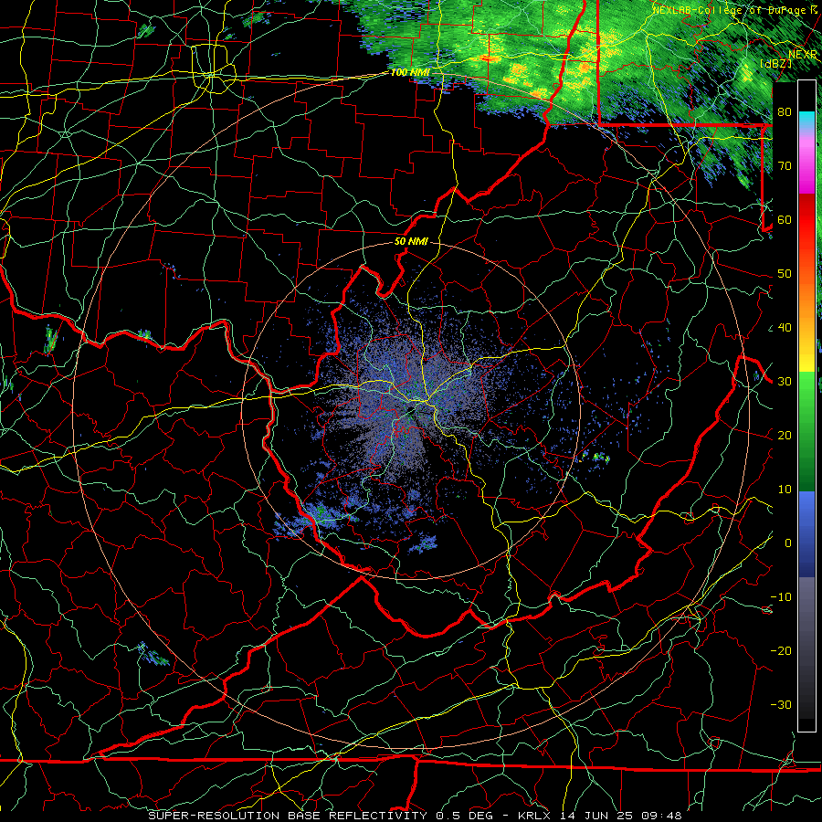Viewport: 822px width, 822px height.
Task: Click the 80 value on reflectivity scale
Action: point(785,111)
